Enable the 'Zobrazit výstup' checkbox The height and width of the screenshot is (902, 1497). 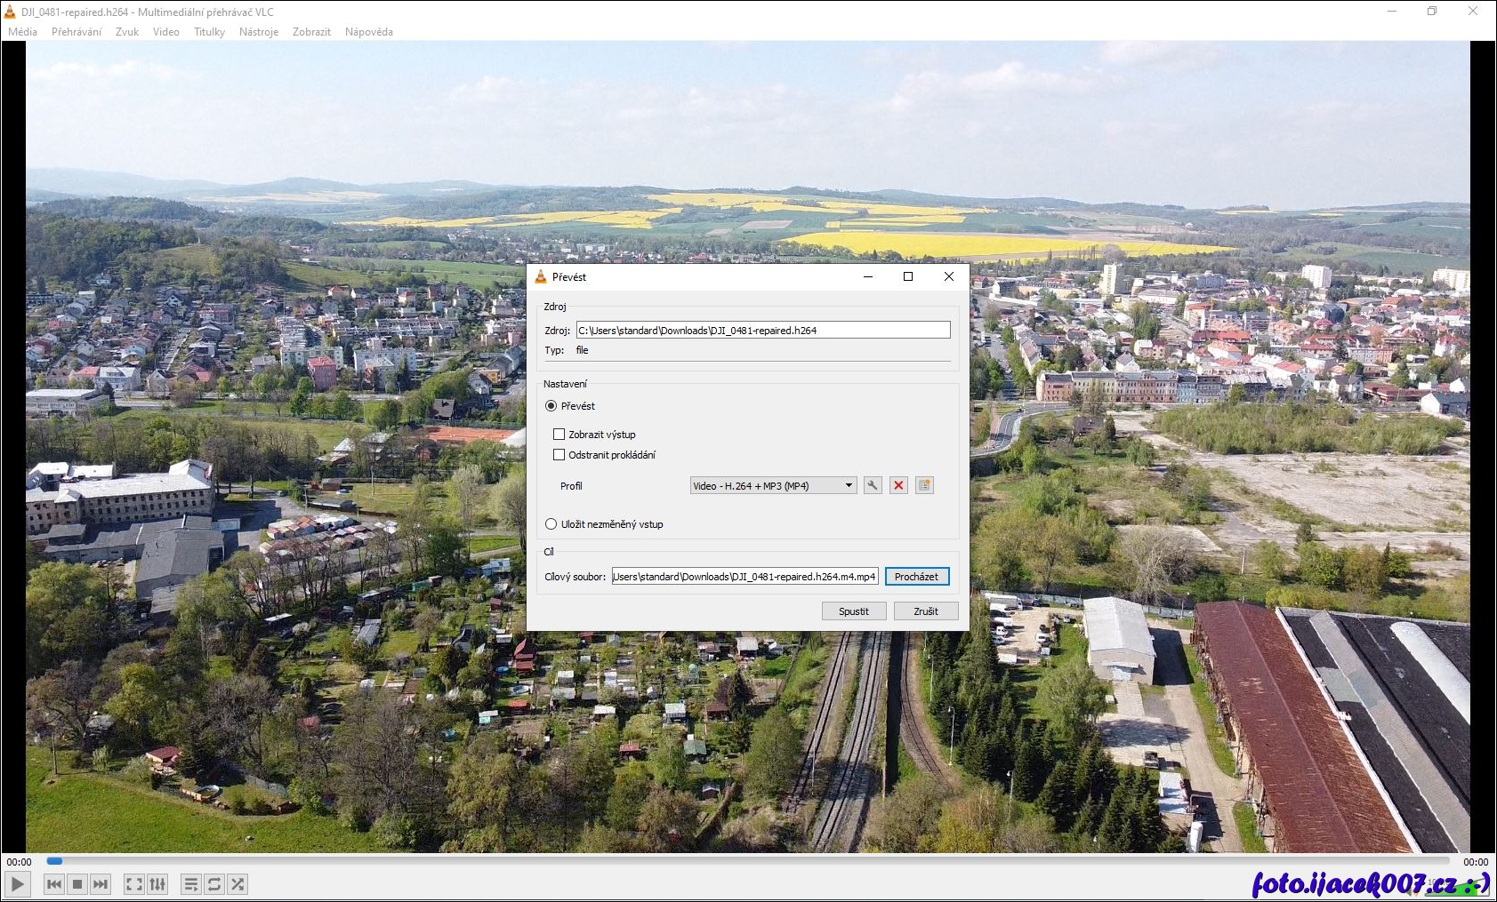[559, 435]
